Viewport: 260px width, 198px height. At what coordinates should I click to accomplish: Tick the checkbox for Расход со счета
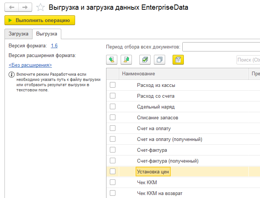click(112, 96)
